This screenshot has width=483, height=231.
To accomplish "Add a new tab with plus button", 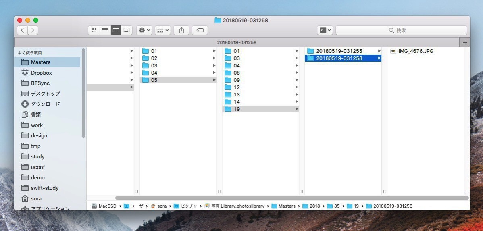I will click(x=465, y=42).
